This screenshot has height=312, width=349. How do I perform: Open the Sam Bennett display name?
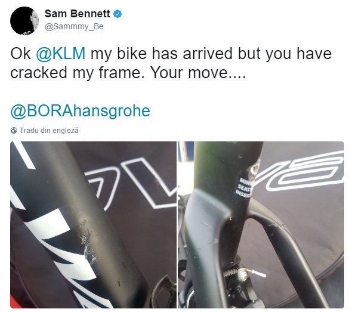point(77,14)
